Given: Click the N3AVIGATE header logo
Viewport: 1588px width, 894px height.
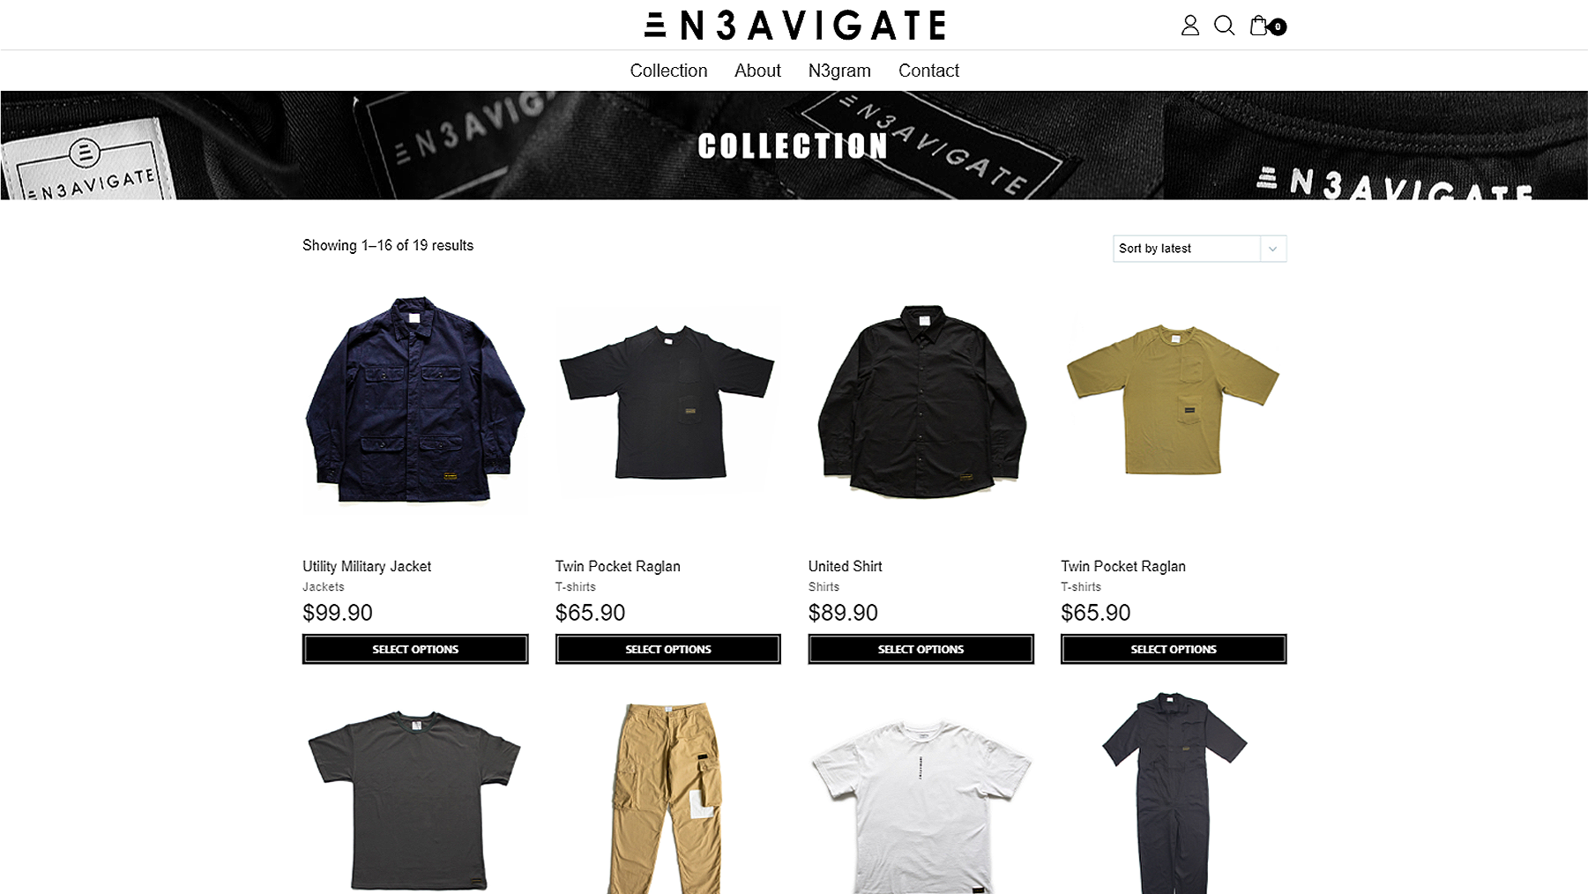Looking at the screenshot, I should tap(794, 25).
